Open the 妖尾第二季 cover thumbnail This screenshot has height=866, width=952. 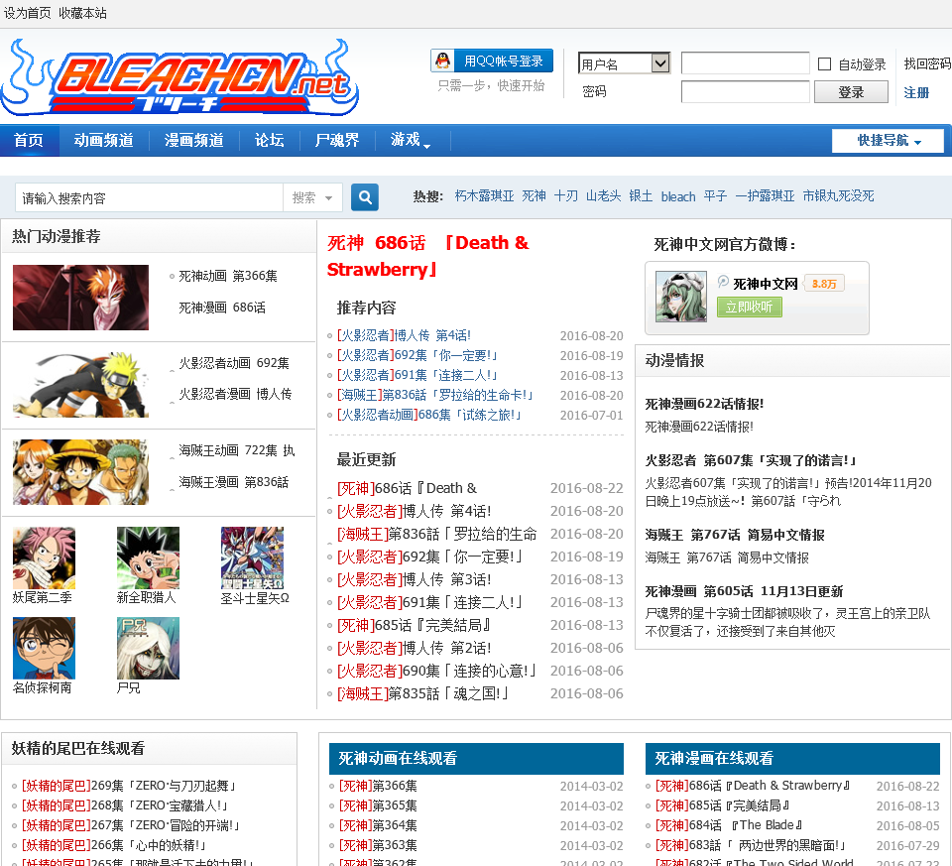click(x=44, y=558)
